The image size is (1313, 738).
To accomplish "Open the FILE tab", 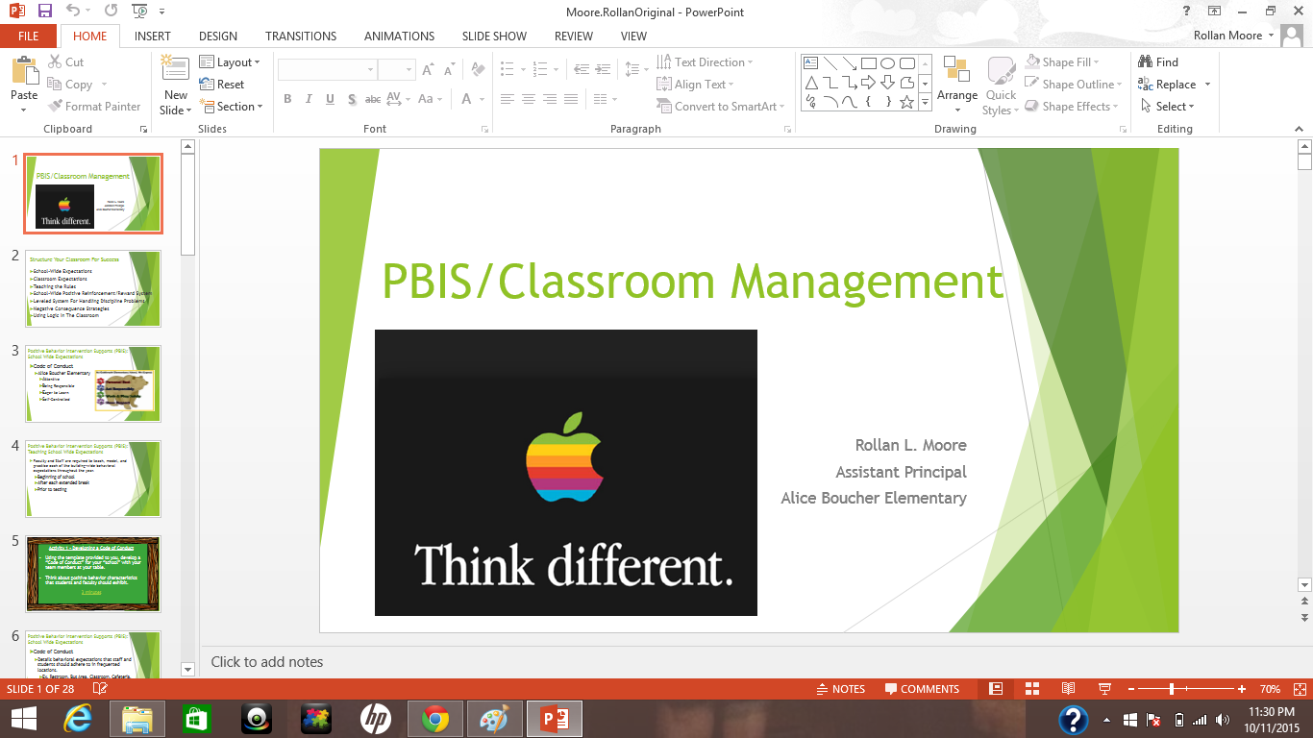I will click(29, 37).
